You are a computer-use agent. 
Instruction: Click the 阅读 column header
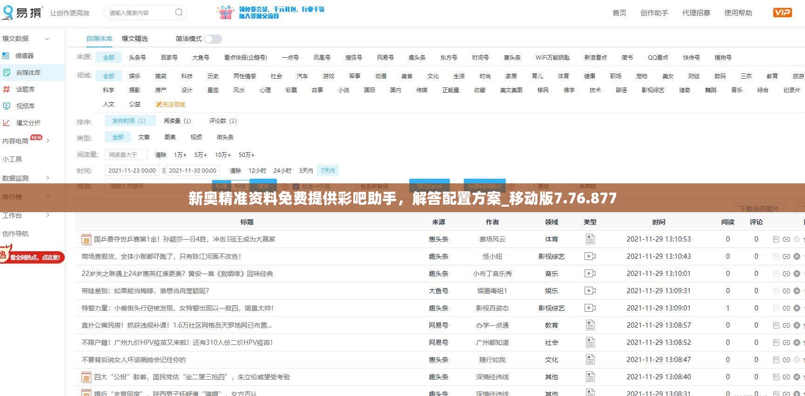coord(728,222)
